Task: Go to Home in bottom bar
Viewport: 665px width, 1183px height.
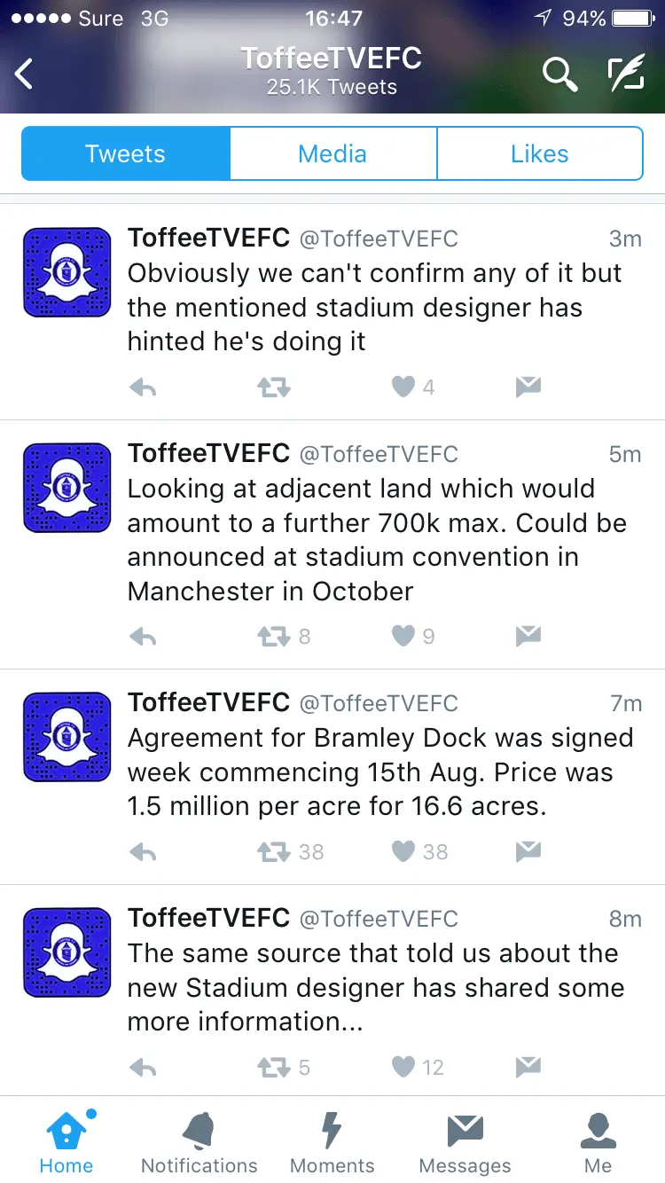Action: point(66,1142)
